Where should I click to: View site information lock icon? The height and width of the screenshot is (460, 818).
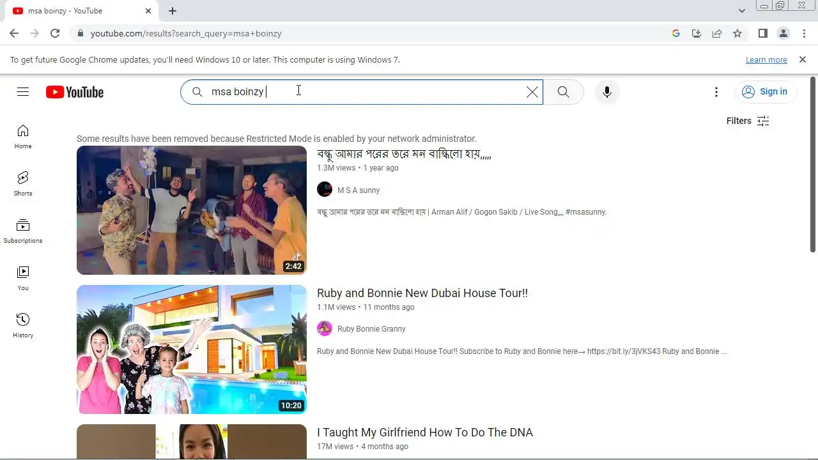(81, 33)
